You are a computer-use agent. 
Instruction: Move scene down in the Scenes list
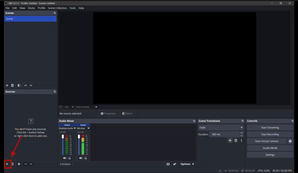click(31, 85)
